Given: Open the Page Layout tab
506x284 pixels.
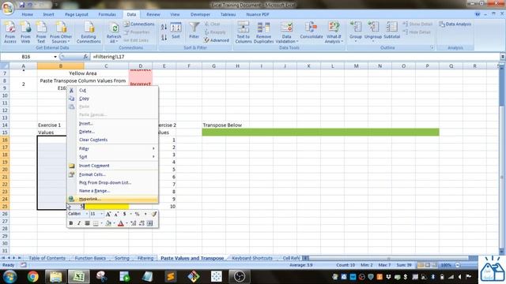Looking at the screenshot, I should (x=77, y=14).
